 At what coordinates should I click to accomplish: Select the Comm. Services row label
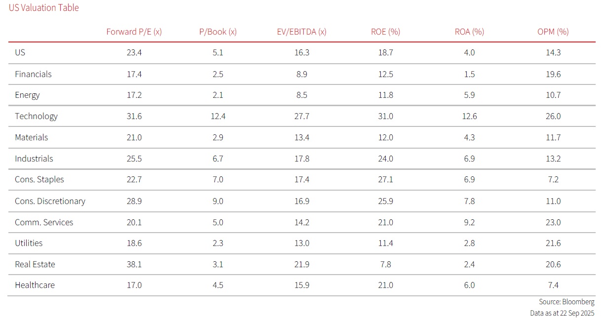[44, 222]
